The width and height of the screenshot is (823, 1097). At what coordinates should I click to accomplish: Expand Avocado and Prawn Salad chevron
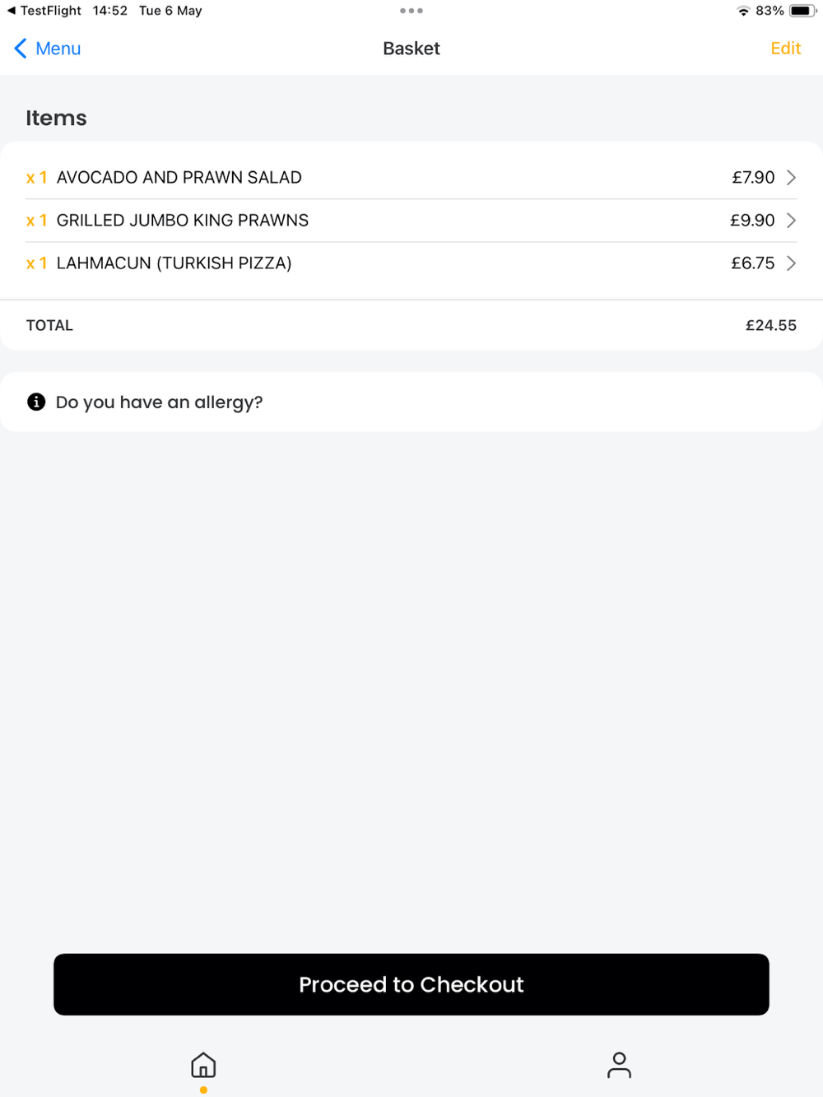coord(791,178)
